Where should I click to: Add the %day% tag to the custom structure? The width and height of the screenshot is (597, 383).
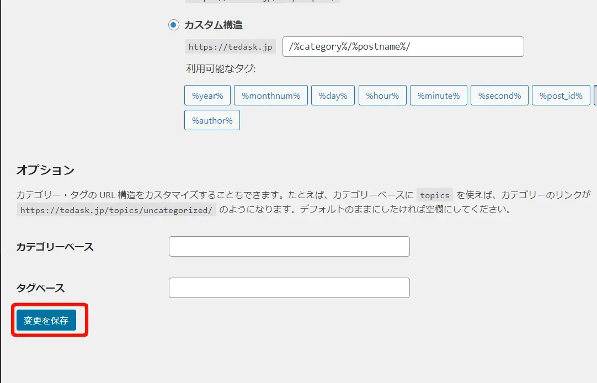(332, 95)
